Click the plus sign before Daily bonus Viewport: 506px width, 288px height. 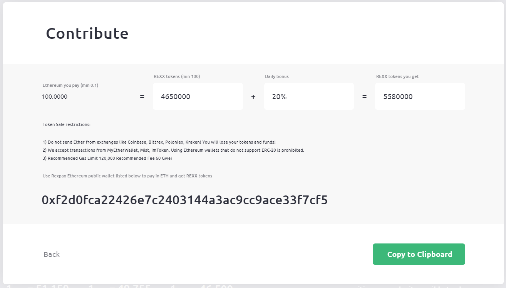tap(253, 97)
